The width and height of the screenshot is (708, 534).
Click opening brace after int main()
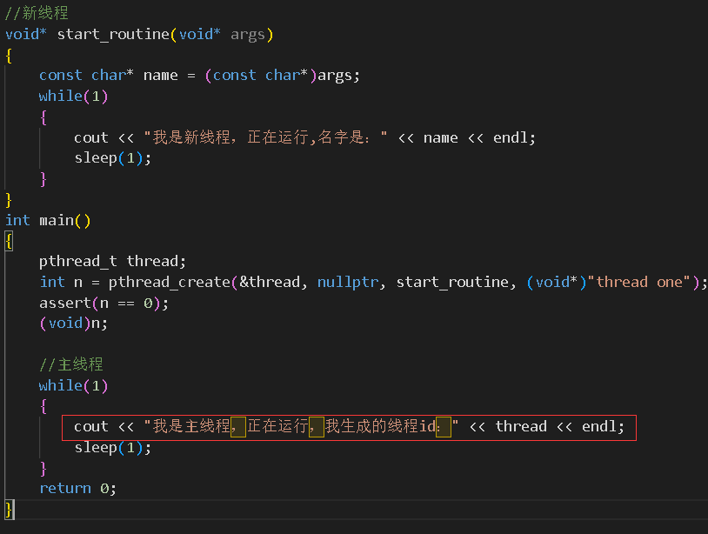(x=9, y=241)
